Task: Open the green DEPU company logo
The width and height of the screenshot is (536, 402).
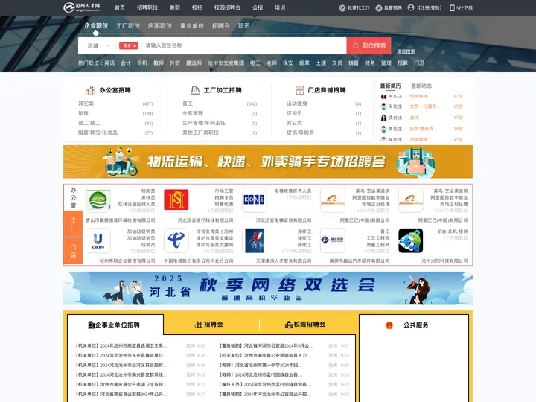Action: (x=98, y=200)
